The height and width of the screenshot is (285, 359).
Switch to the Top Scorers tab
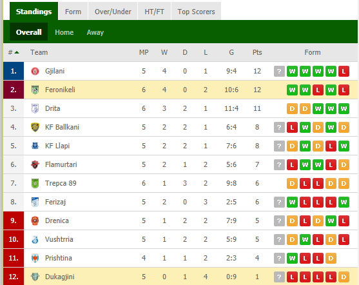coord(196,12)
